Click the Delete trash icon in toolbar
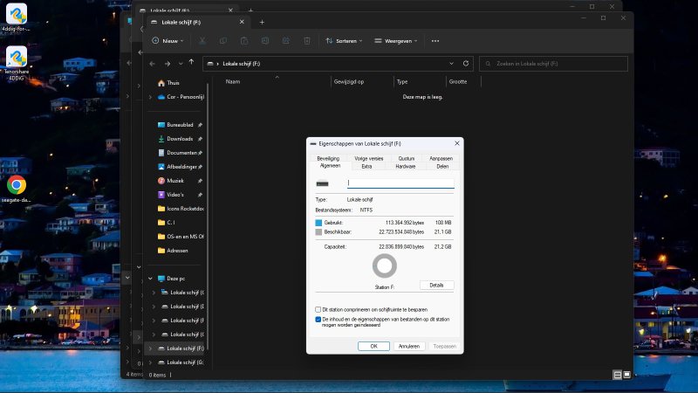Screen dimensions: 698x393 coord(306,40)
